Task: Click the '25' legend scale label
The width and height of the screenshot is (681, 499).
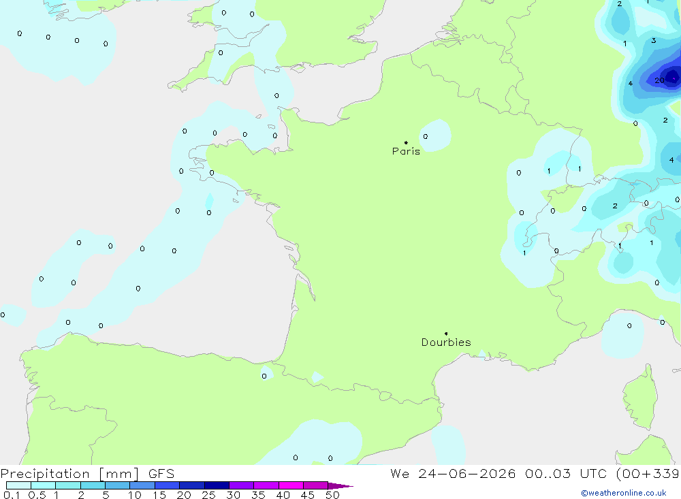Action: (x=208, y=495)
